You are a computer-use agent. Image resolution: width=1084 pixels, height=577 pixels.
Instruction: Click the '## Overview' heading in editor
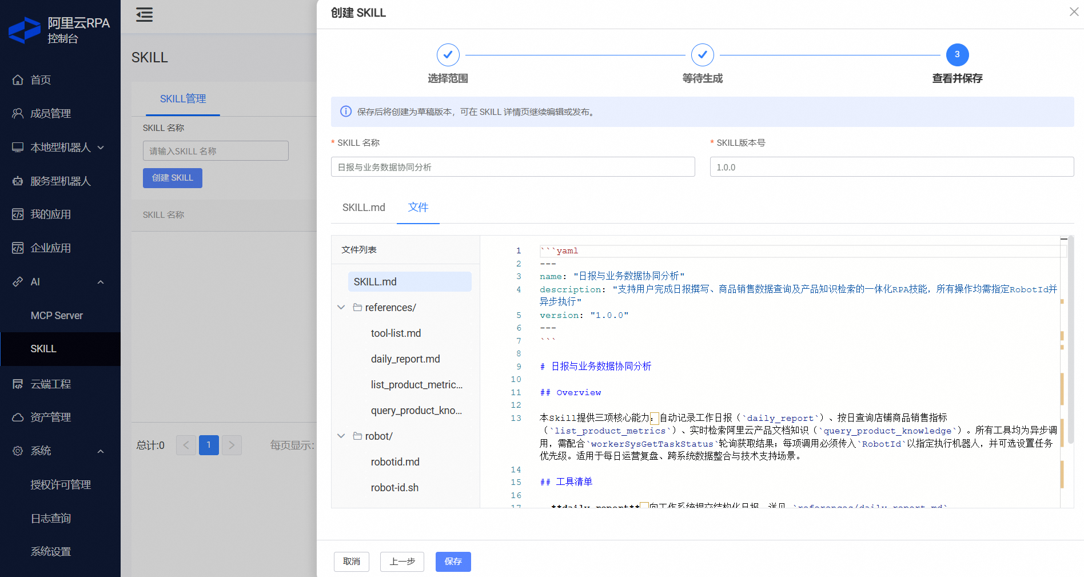570,392
